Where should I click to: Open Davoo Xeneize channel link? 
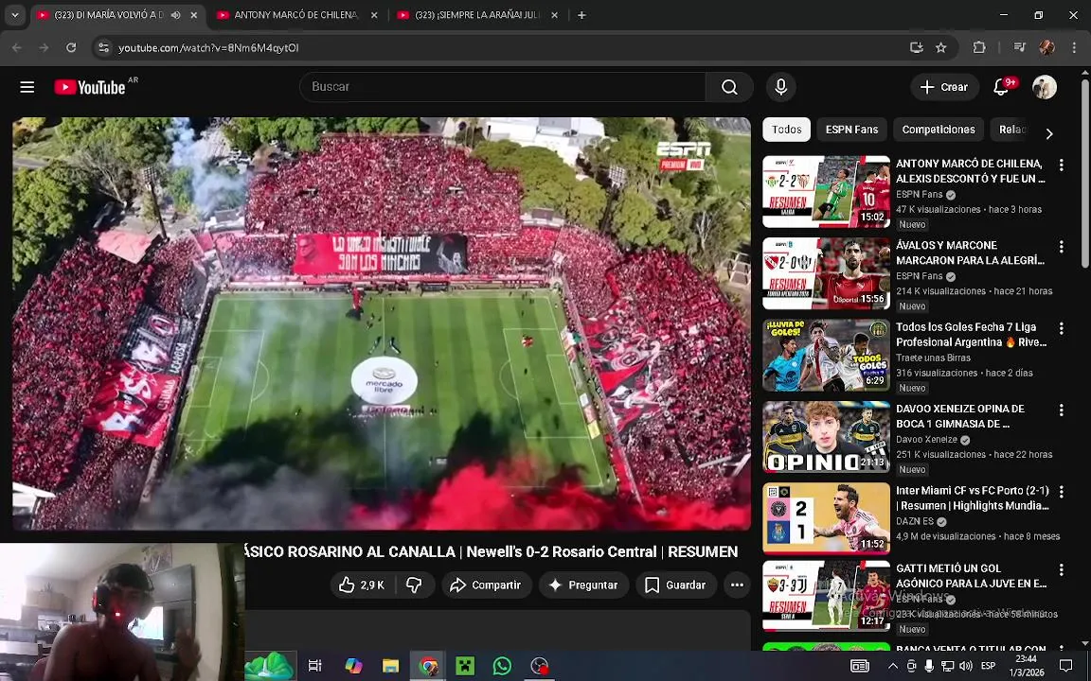click(x=926, y=440)
